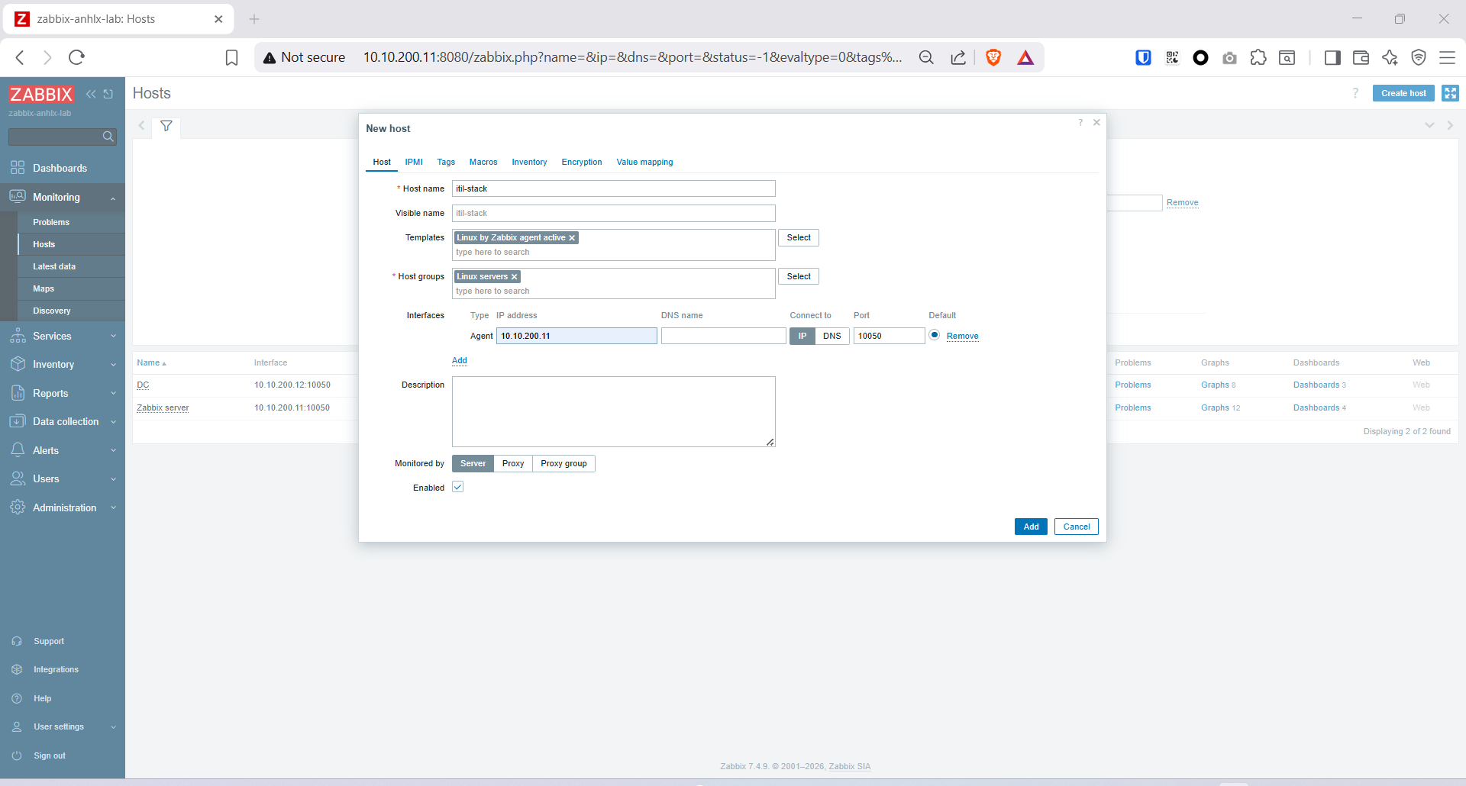The image size is (1466, 786).
Task: Click into the Description text area
Action: coord(613,411)
